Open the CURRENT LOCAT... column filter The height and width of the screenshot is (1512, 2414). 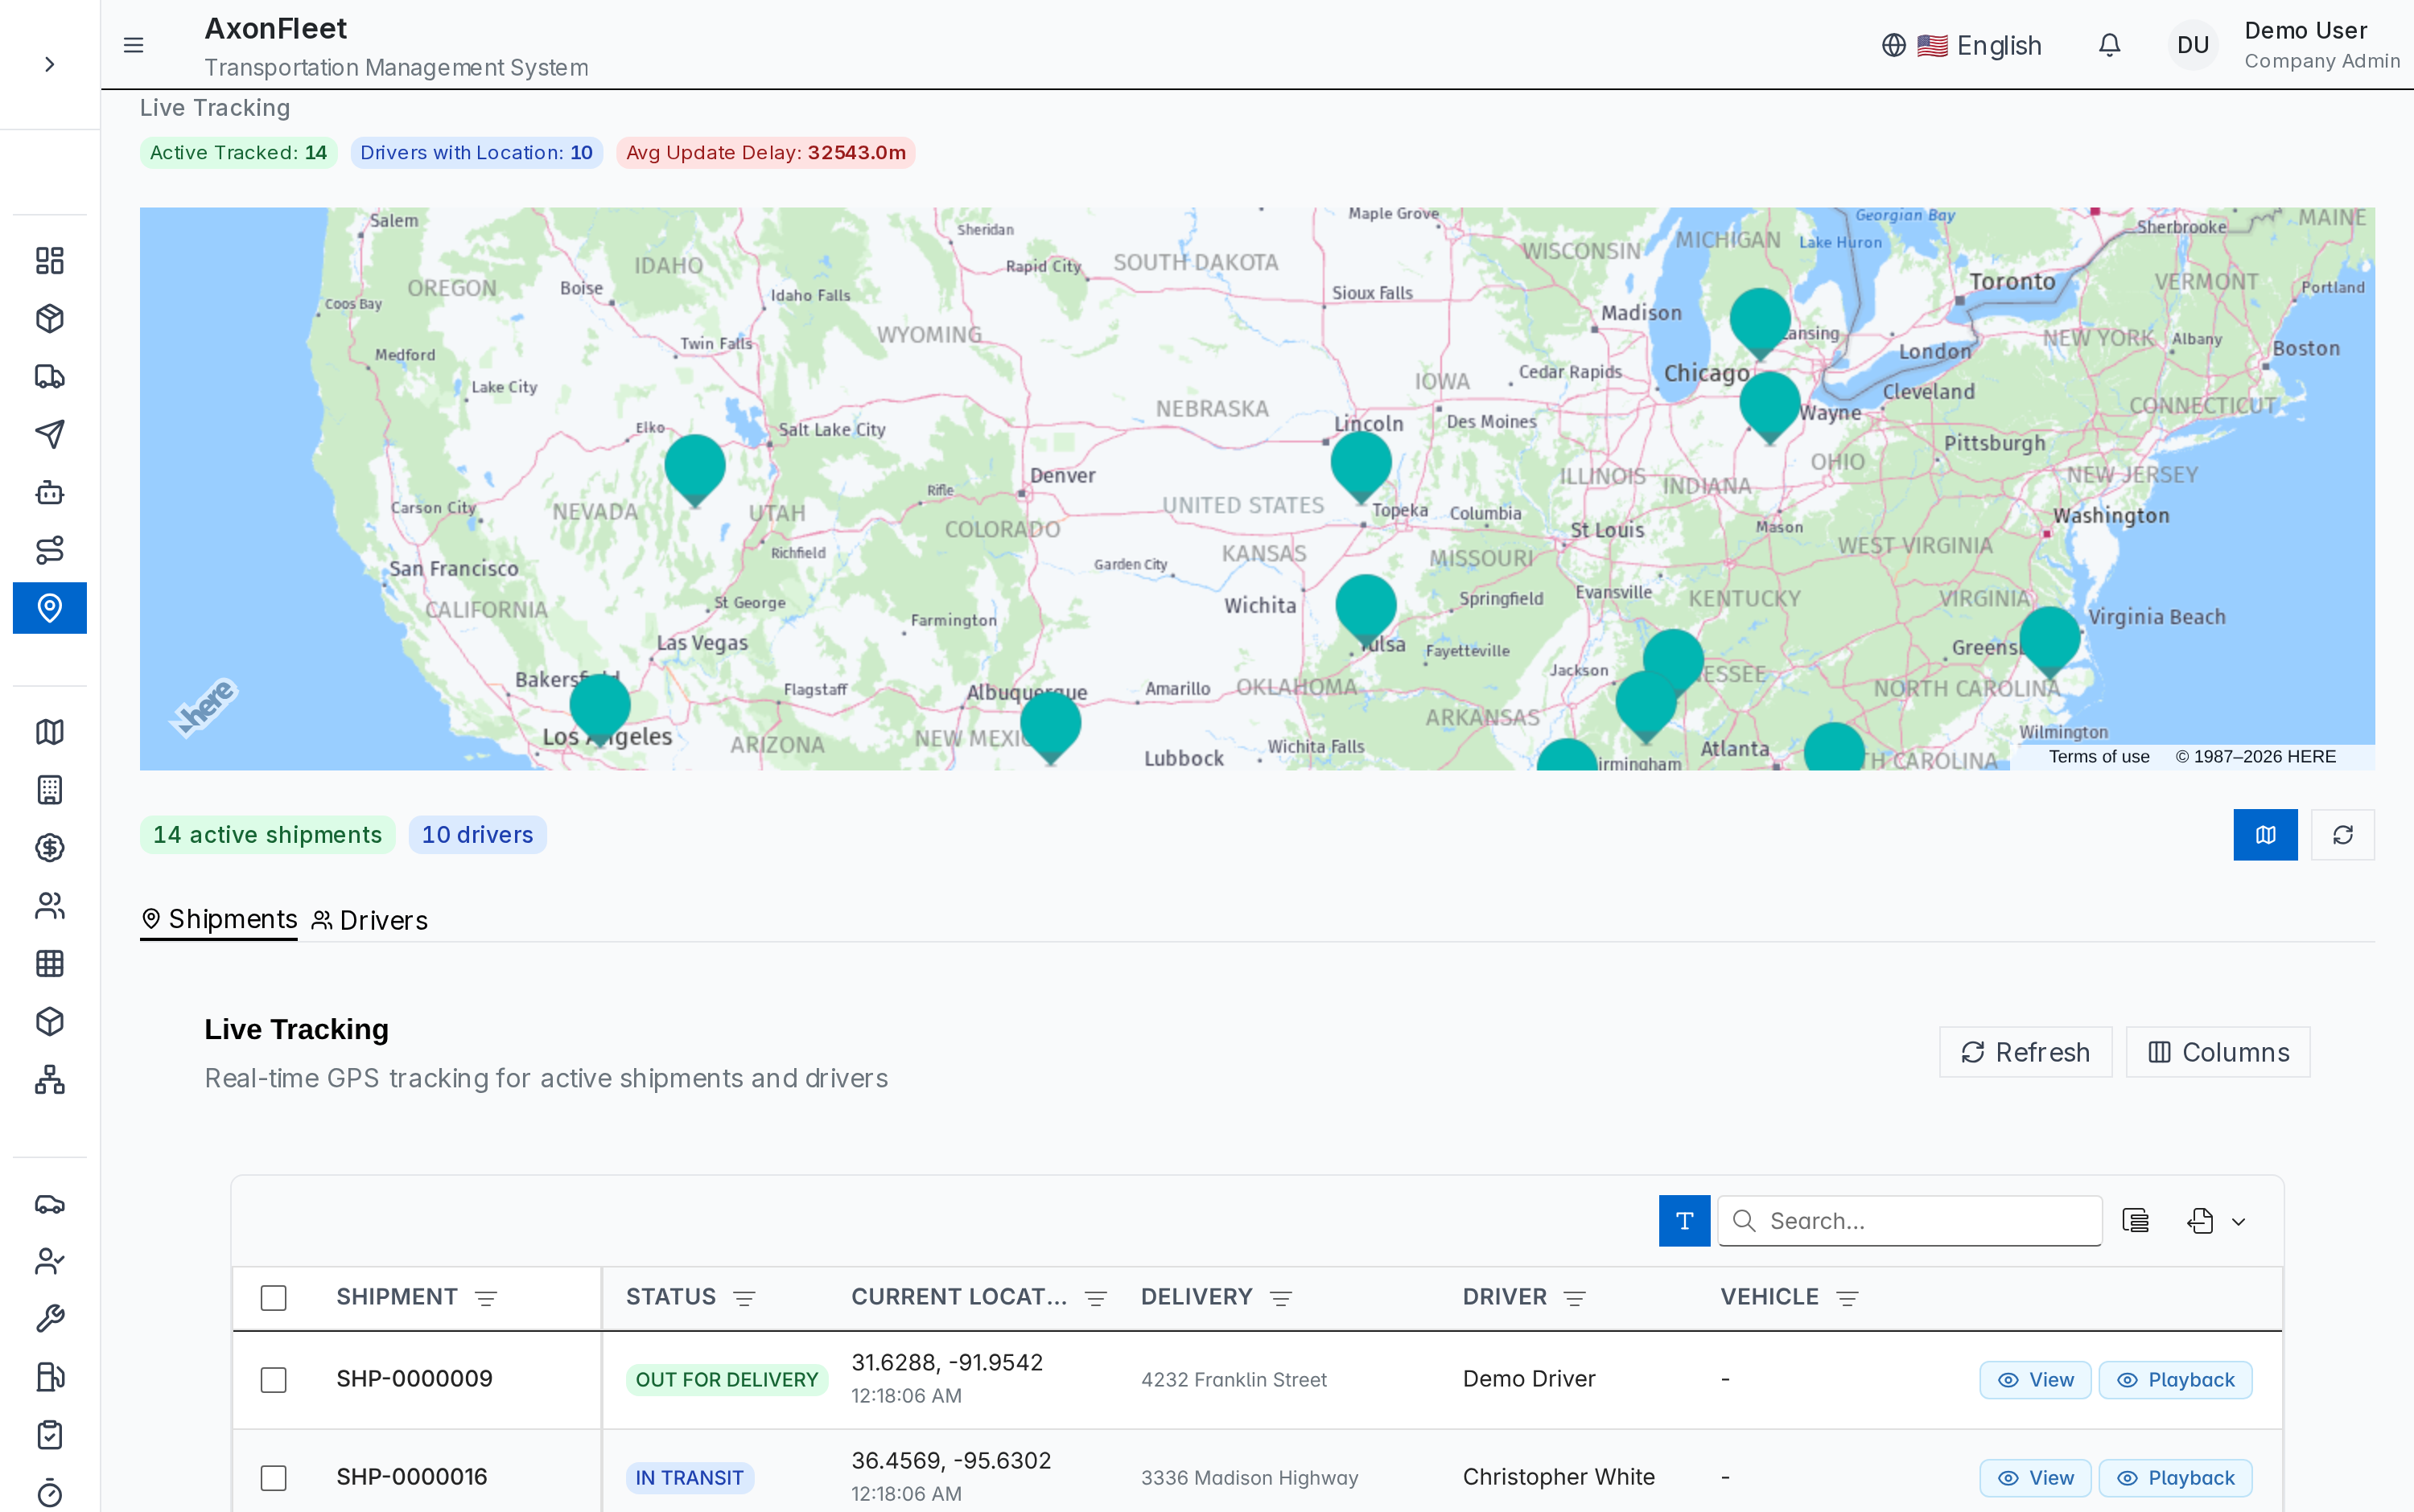[x=1095, y=1298]
